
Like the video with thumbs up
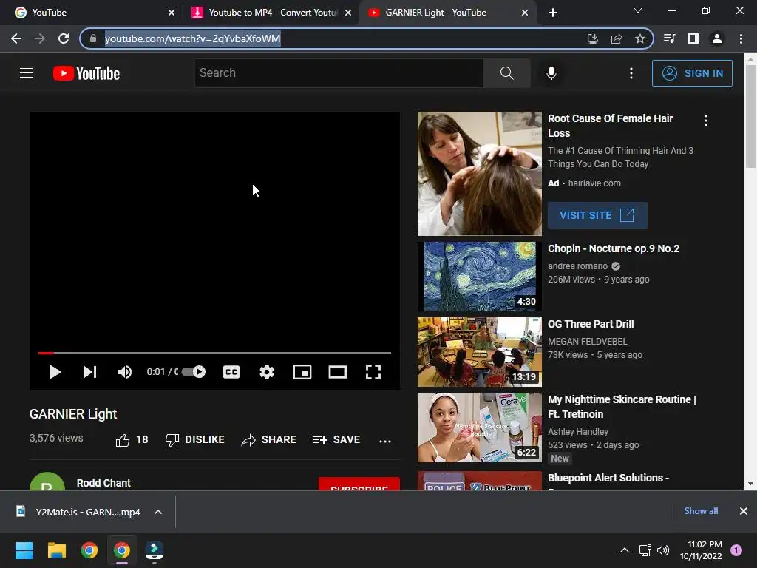click(x=132, y=440)
